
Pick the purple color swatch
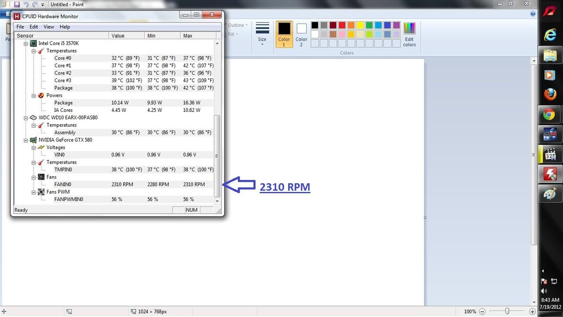click(x=397, y=26)
